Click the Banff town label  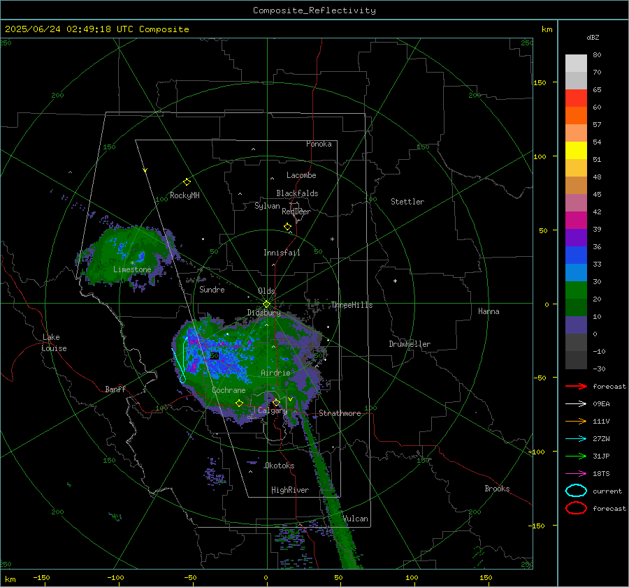(115, 389)
